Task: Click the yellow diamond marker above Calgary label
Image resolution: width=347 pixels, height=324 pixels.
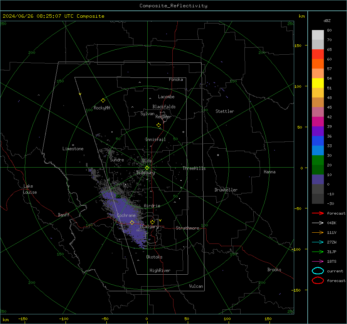Action: [x=152, y=222]
